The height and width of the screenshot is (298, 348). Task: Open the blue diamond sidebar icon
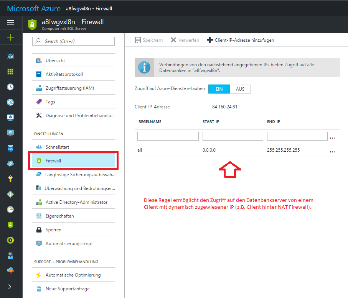click(x=10, y=194)
